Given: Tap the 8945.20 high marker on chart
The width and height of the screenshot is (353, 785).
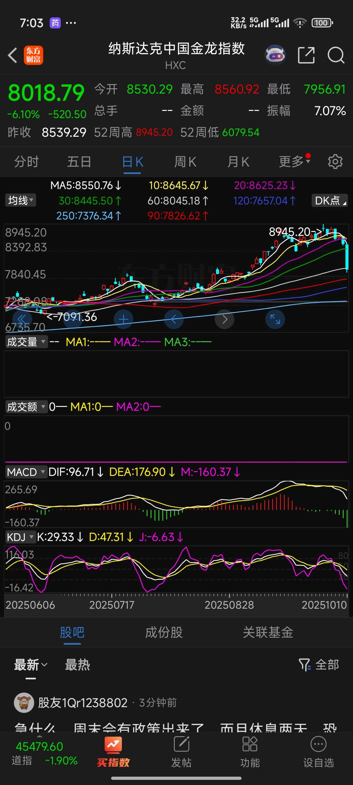Looking at the screenshot, I should pos(295,232).
